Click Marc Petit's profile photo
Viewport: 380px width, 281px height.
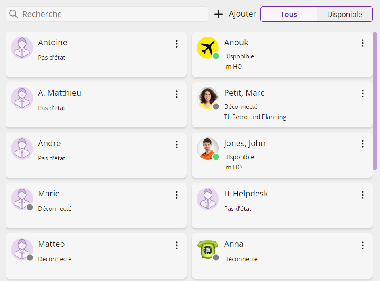(208, 98)
